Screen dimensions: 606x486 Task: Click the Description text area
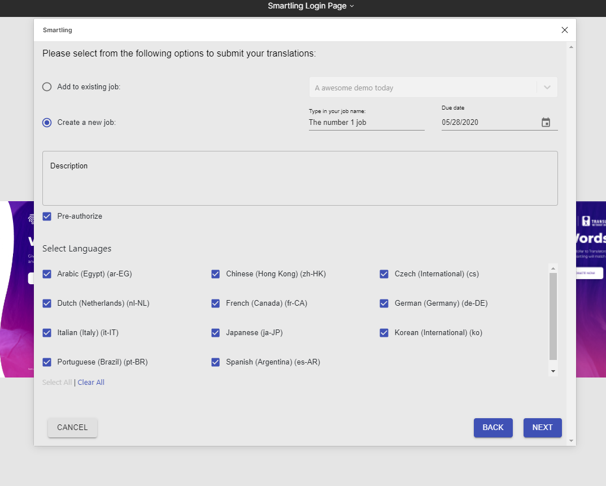coord(300,178)
